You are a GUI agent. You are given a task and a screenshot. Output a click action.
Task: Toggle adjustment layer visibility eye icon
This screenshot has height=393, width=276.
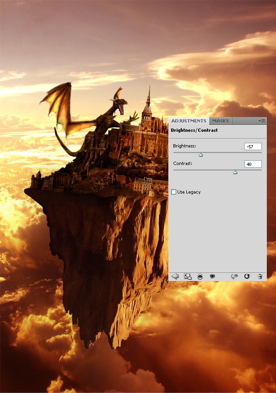click(212, 276)
